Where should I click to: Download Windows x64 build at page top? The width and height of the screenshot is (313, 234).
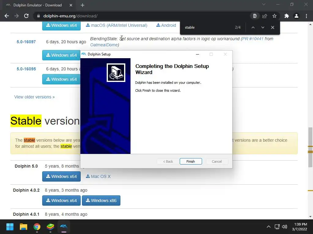61,26
